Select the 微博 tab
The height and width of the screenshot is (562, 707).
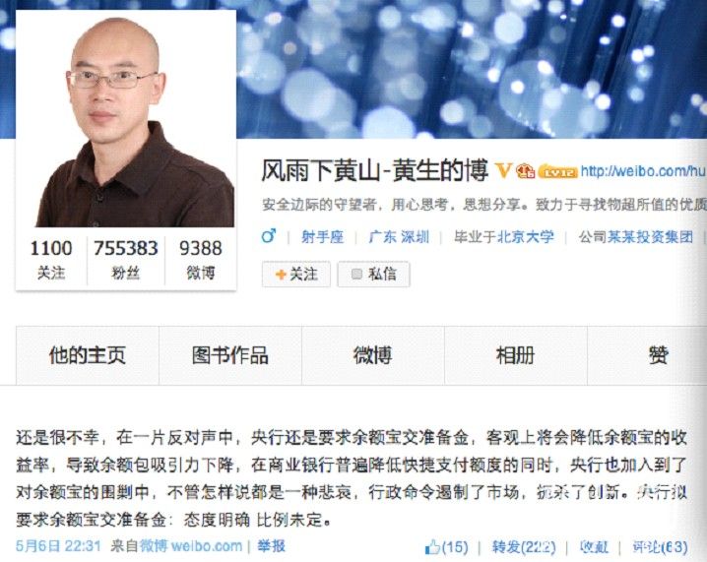click(373, 355)
